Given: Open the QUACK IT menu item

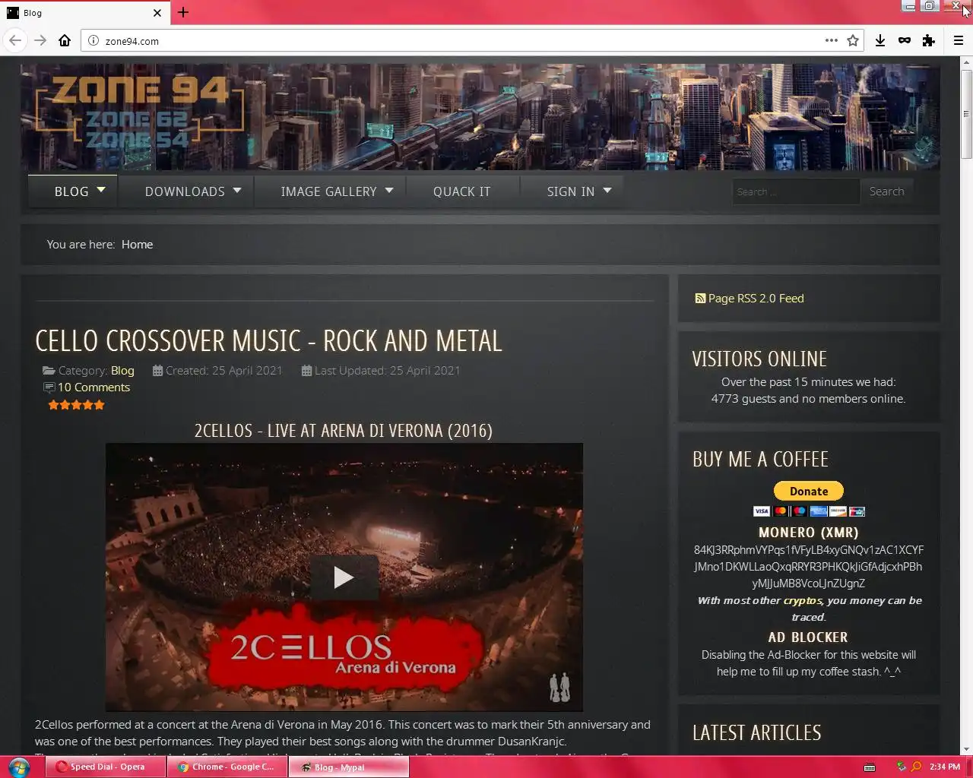Looking at the screenshot, I should 462,191.
